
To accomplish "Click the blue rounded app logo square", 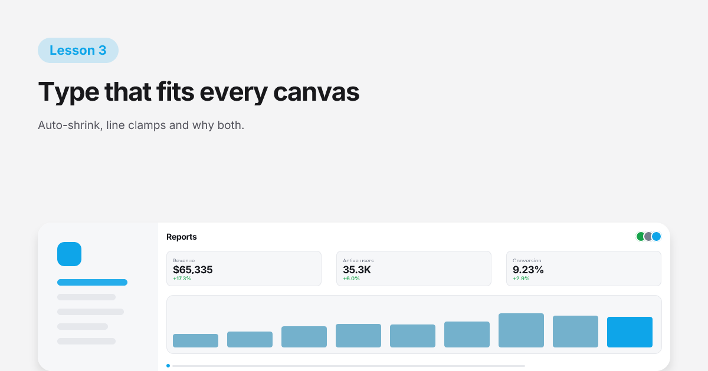I will tap(69, 254).
